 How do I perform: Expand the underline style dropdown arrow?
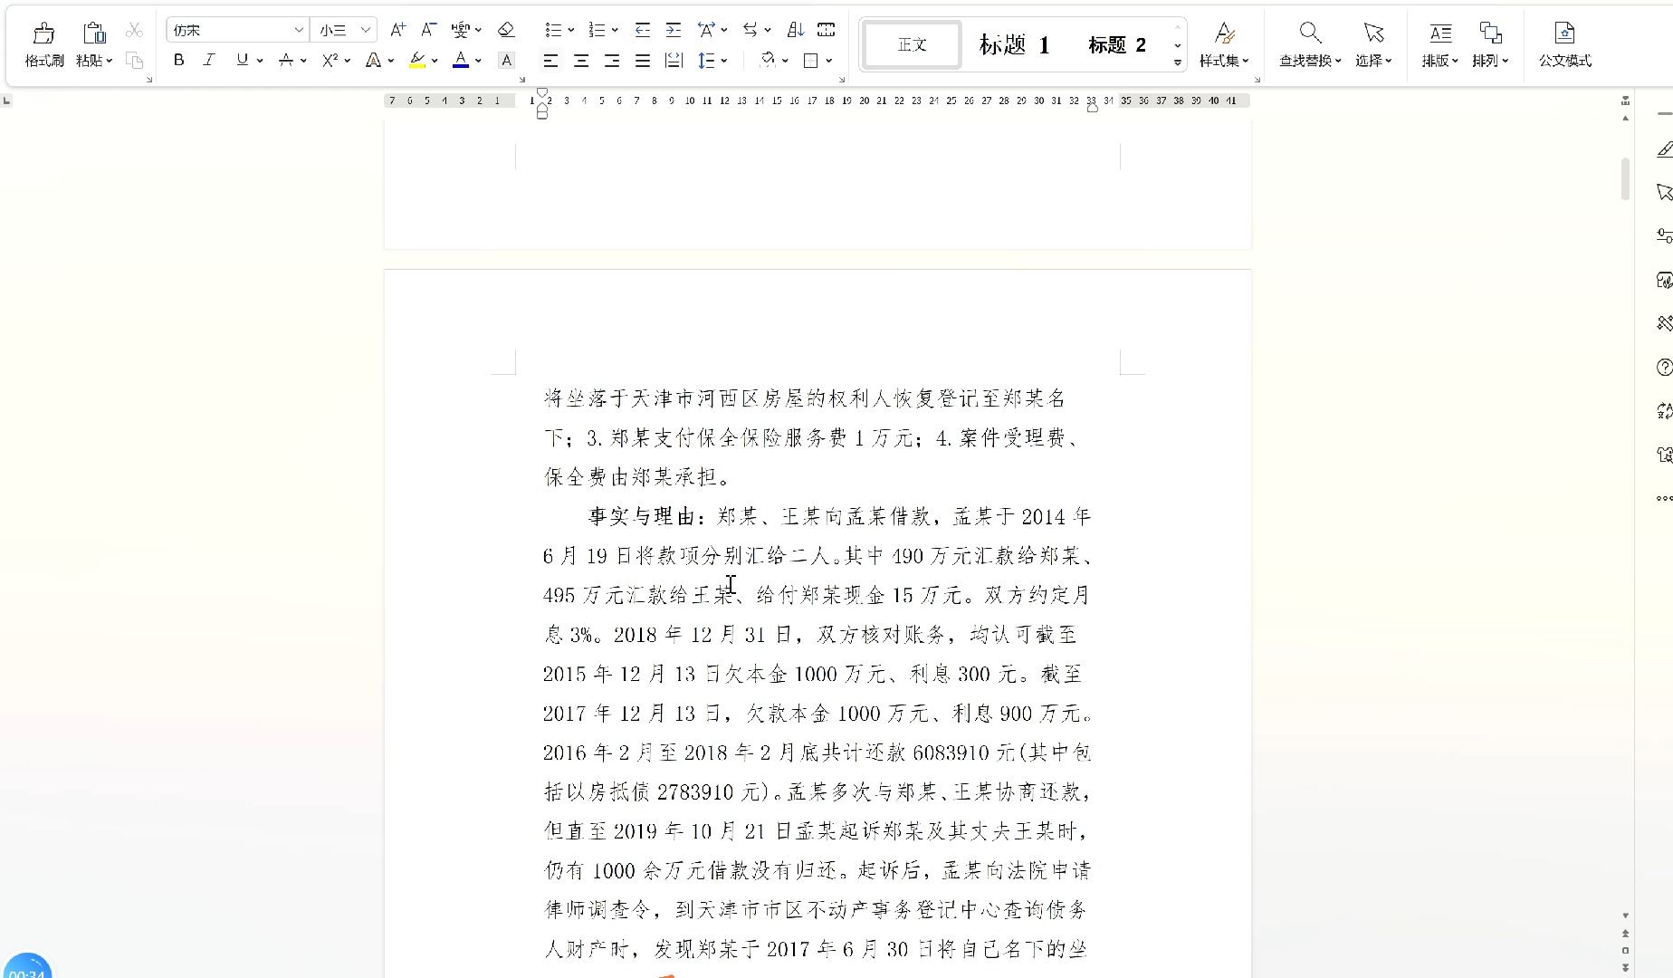pos(260,61)
